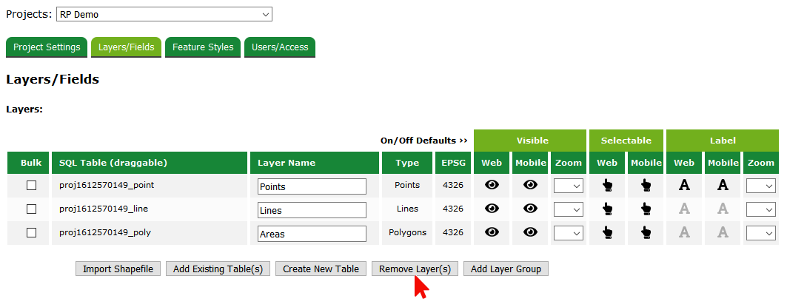Image resolution: width=787 pixels, height=307 pixels.
Task: Open the Users/Access tab
Action: pyautogui.click(x=280, y=47)
